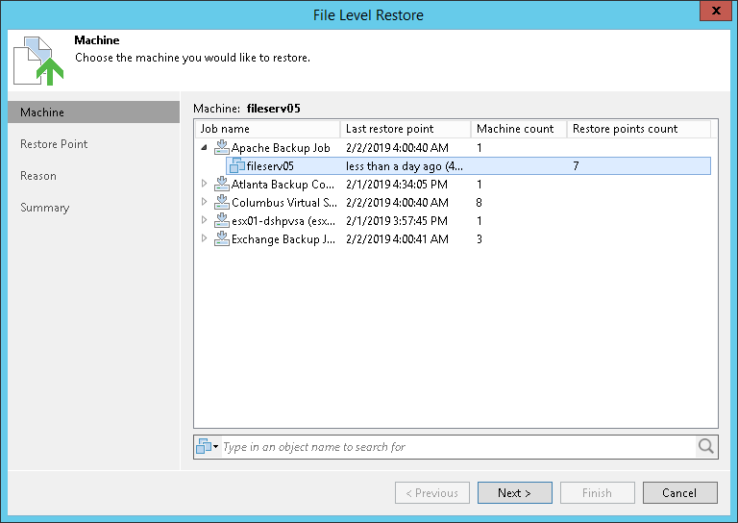
Task: Open the Summary wizard step
Action: pyautogui.click(x=45, y=208)
